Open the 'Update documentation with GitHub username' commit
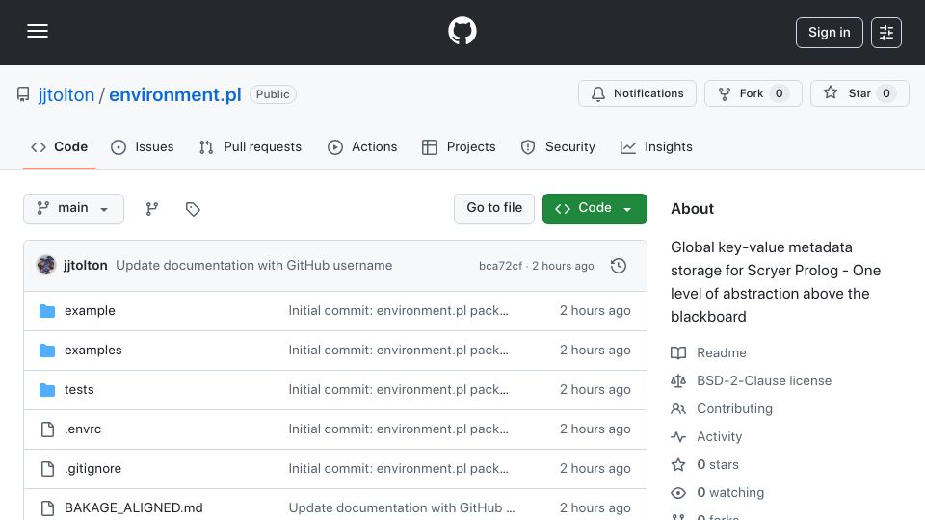 tap(254, 266)
